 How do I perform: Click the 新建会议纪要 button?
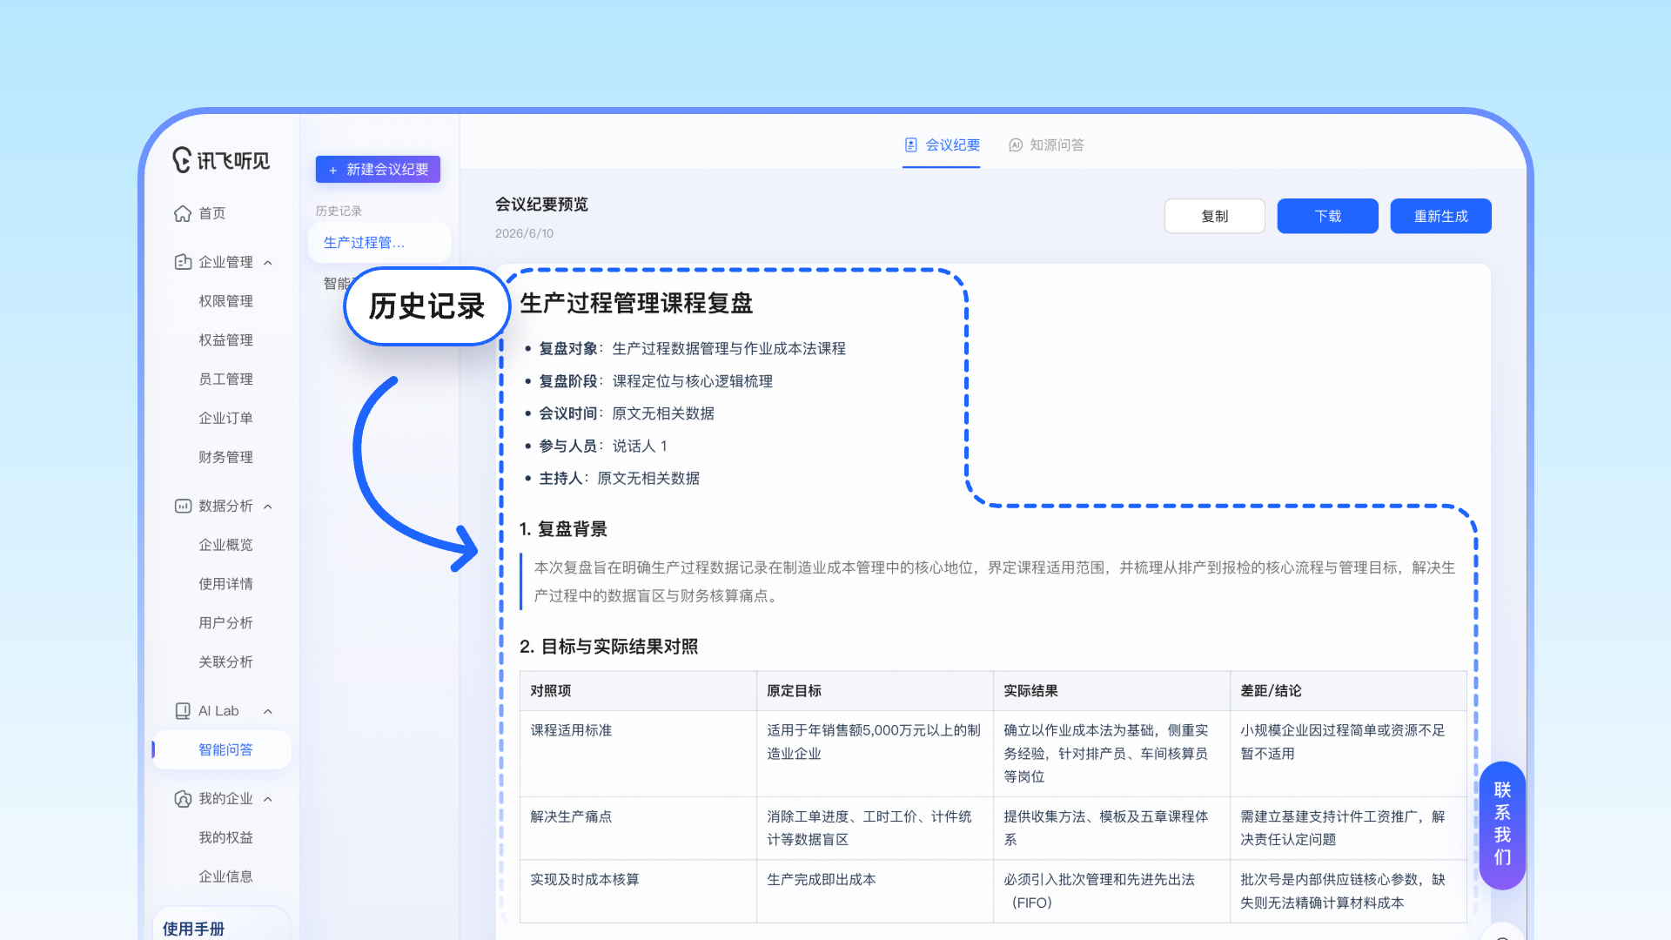[378, 170]
